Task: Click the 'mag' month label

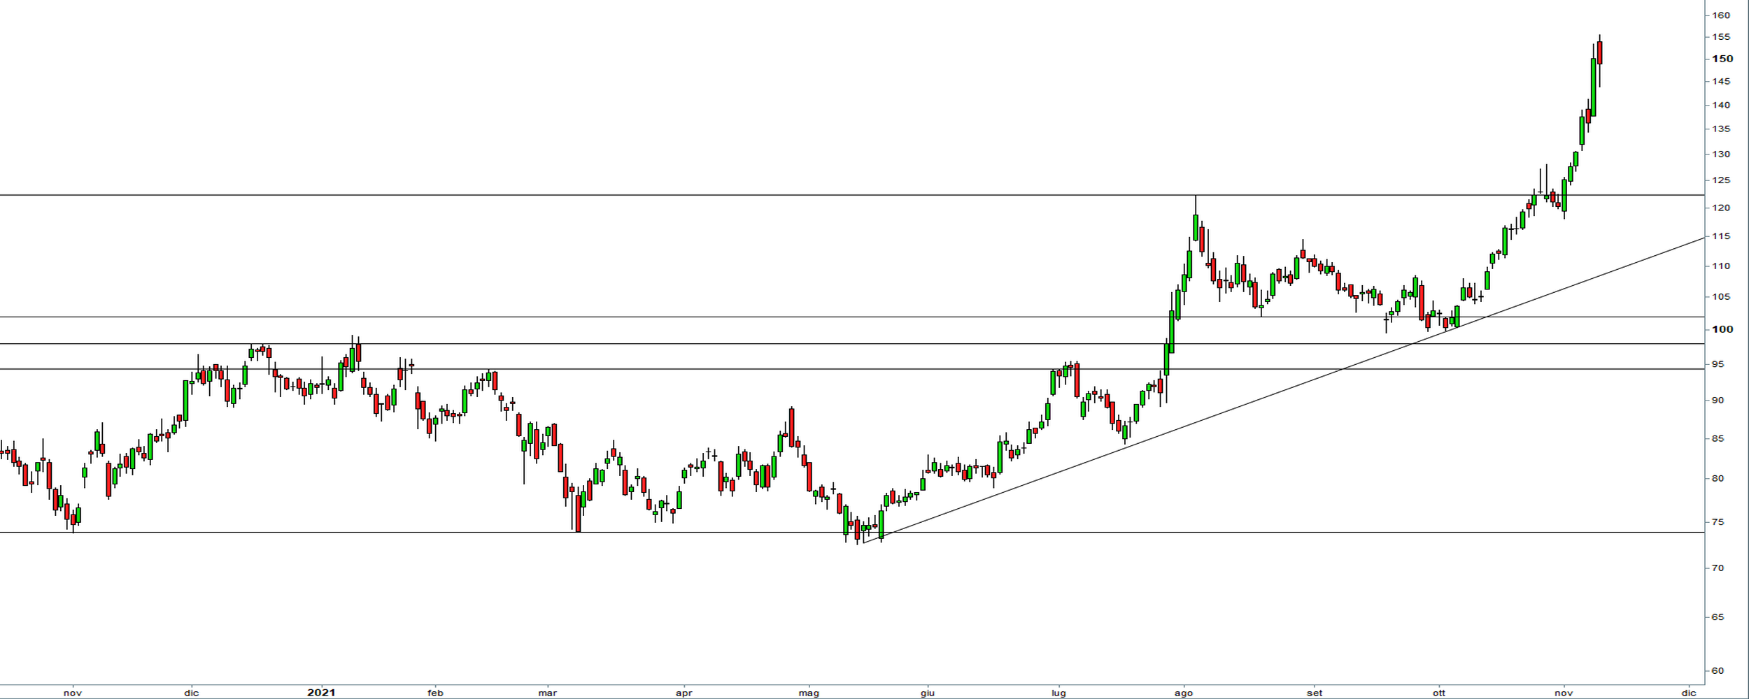Action: tap(809, 693)
